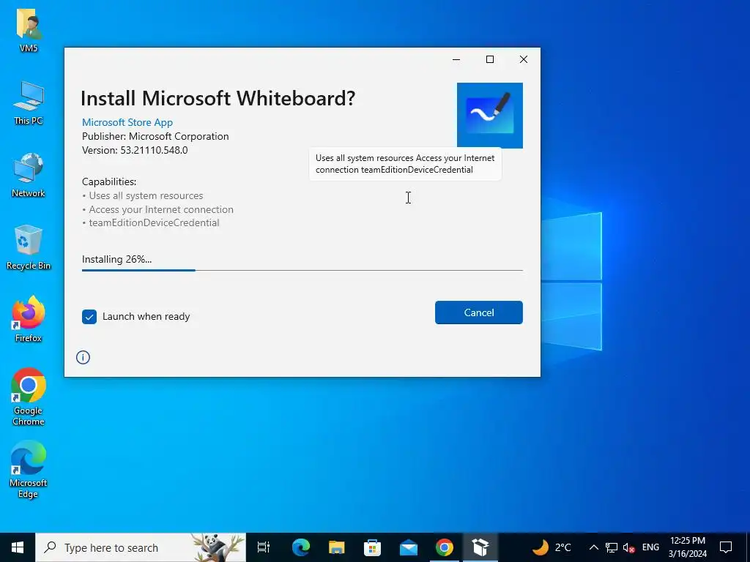Image resolution: width=750 pixels, height=562 pixels.
Task: Open Edge from the taskbar
Action: [301, 547]
